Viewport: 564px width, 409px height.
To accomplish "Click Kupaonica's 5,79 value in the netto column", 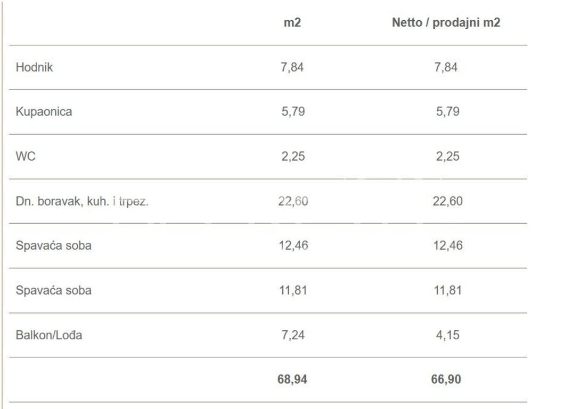I will (447, 112).
